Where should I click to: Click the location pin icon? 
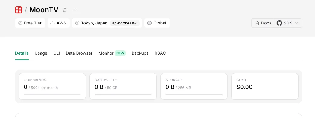coord(77,23)
